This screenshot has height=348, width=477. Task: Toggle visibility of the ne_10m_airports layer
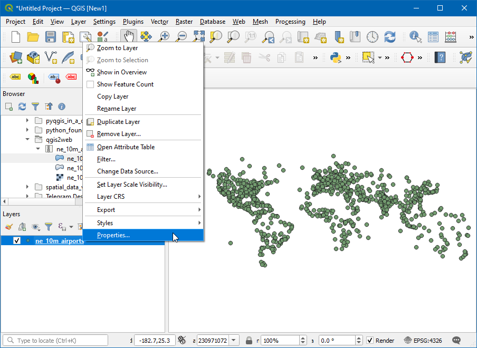pyautogui.click(x=17, y=241)
